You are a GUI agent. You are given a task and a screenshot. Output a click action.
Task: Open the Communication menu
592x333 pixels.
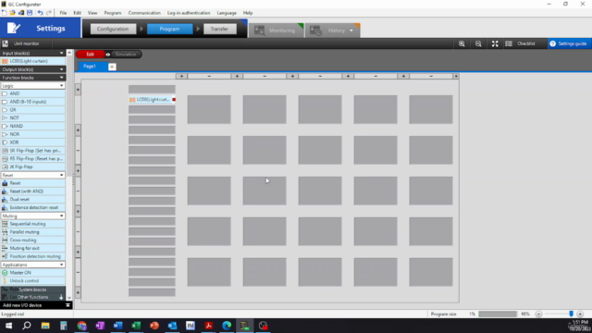(x=144, y=13)
